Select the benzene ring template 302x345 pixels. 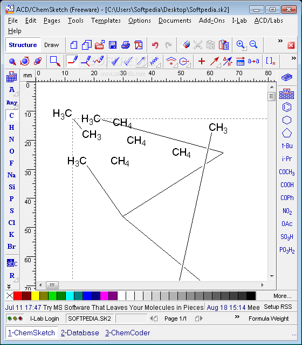pos(287,107)
